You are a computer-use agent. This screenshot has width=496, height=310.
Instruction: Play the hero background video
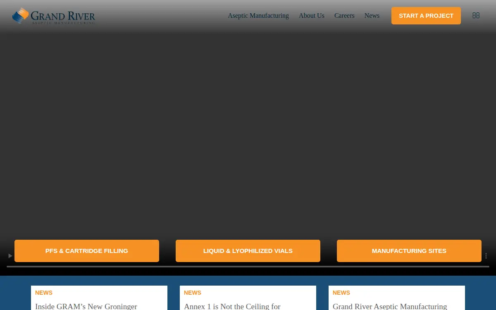10,256
